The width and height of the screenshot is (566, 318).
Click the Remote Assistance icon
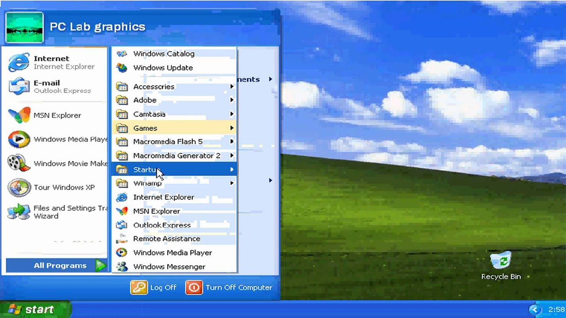click(x=122, y=239)
